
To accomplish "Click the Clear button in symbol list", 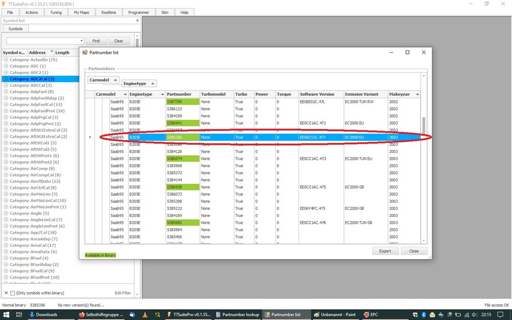I will (x=119, y=41).
